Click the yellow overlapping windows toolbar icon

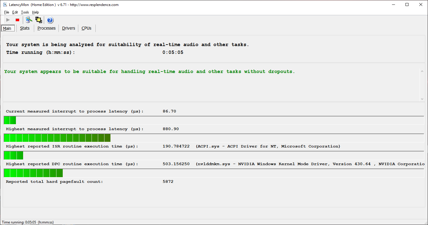pyautogui.click(x=38, y=20)
